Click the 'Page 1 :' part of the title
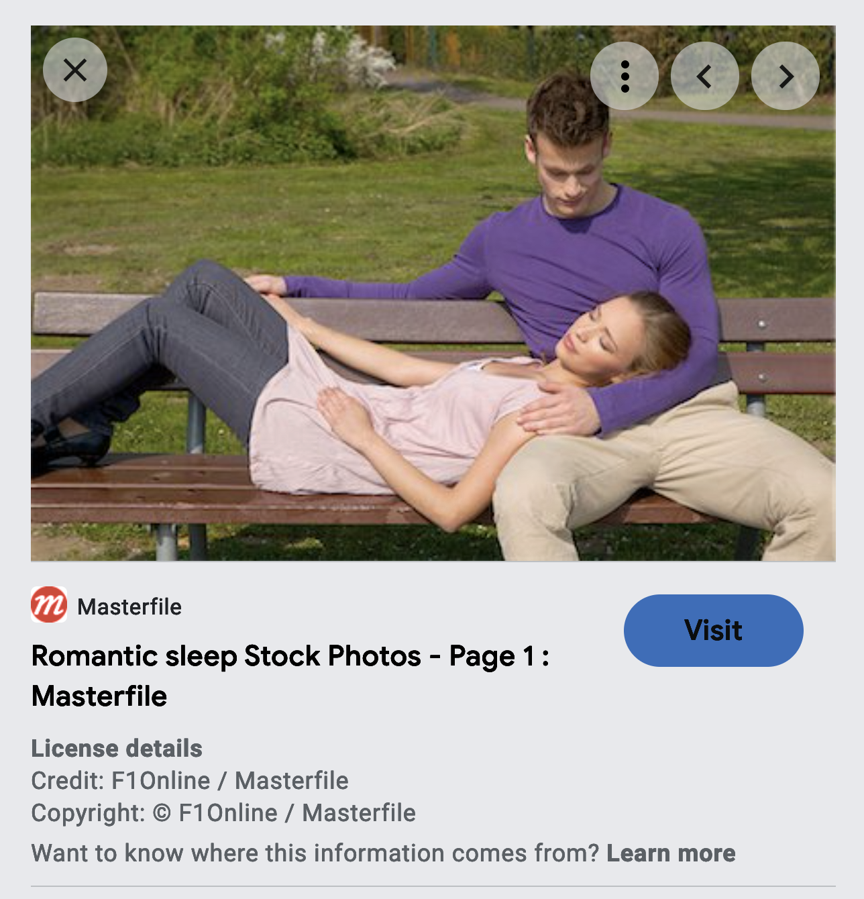 pos(499,655)
